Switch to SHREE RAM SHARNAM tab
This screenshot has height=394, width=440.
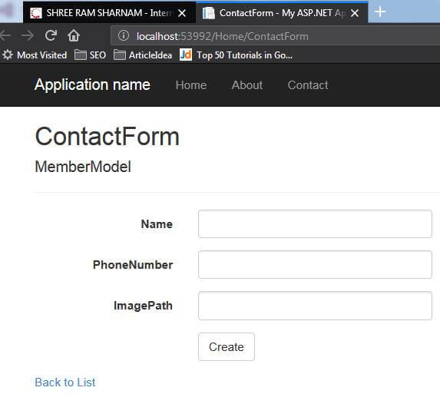[x=102, y=13]
